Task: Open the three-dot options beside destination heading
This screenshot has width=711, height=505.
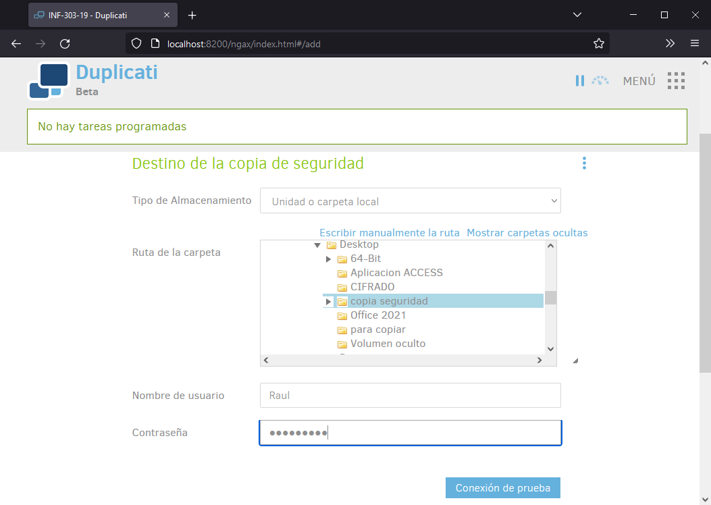Action: [584, 163]
